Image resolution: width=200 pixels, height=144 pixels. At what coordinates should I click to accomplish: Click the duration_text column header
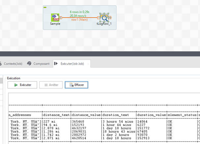click(116, 115)
